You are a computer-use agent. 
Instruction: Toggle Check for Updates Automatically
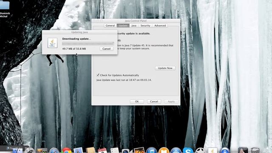pyautogui.click(x=98, y=75)
